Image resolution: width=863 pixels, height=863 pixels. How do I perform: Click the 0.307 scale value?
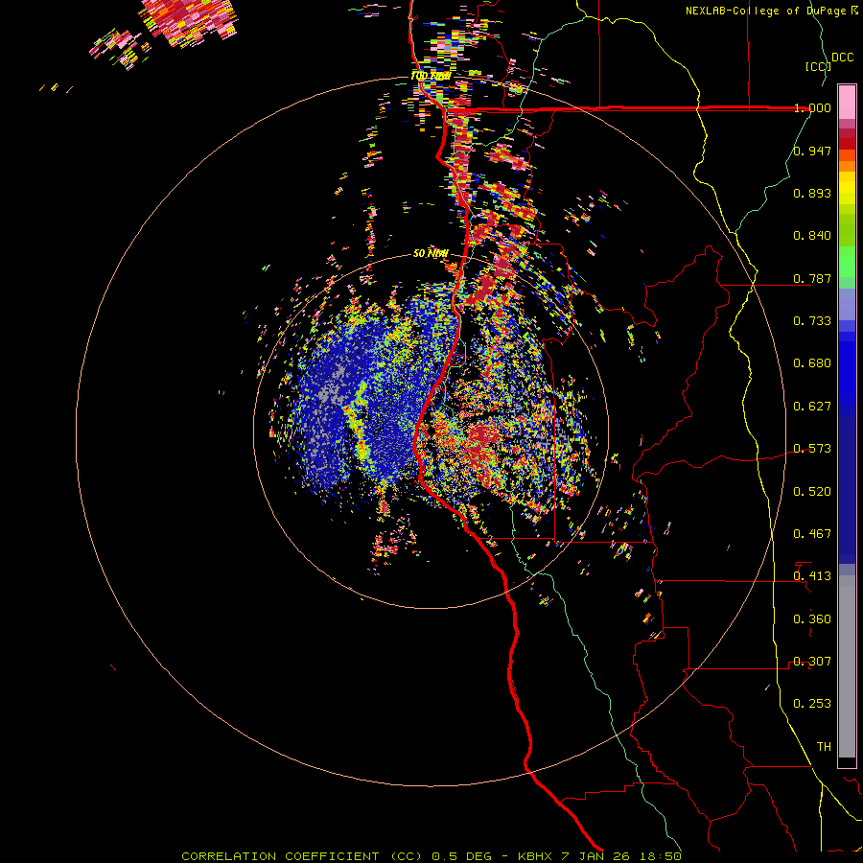[x=812, y=662]
